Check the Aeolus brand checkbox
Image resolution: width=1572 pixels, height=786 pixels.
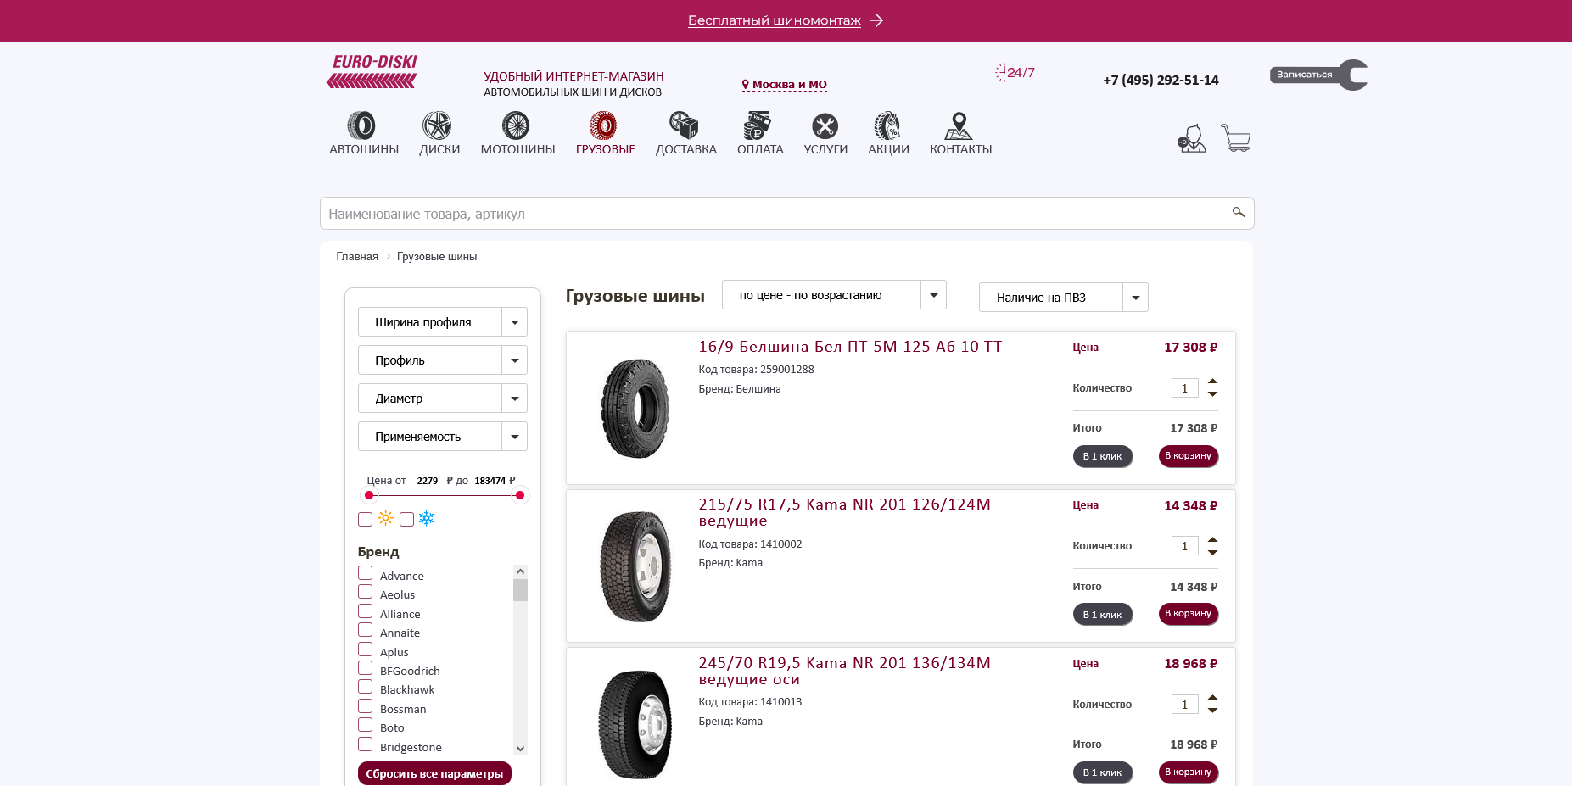pyautogui.click(x=366, y=592)
